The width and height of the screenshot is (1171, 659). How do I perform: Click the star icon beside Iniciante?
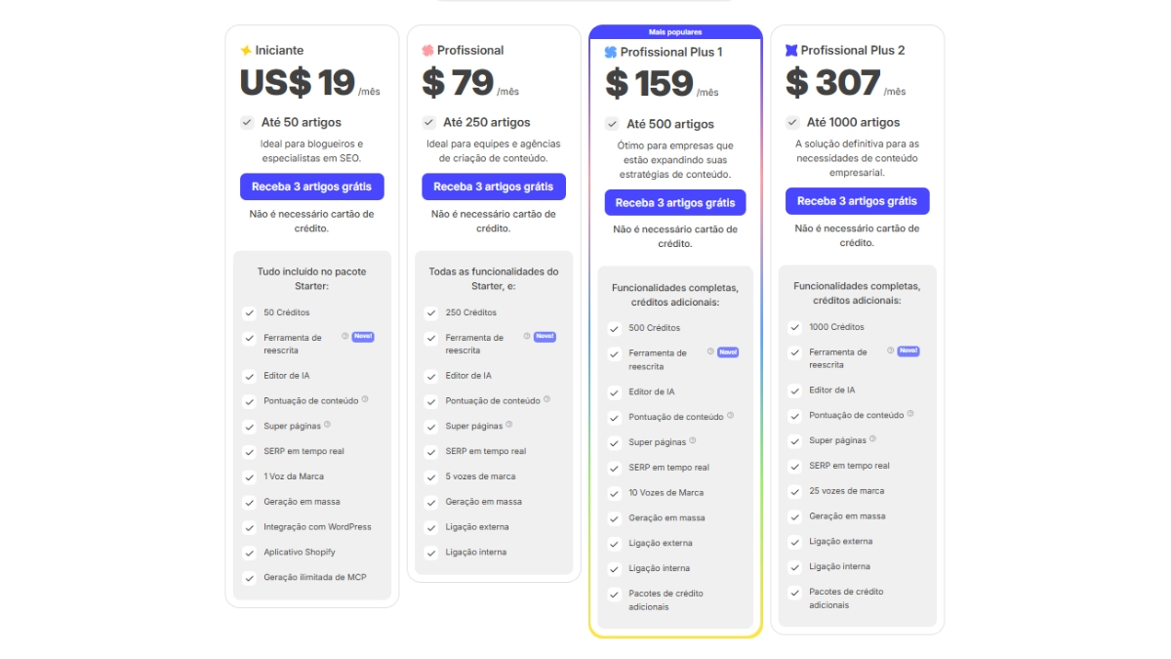(247, 50)
